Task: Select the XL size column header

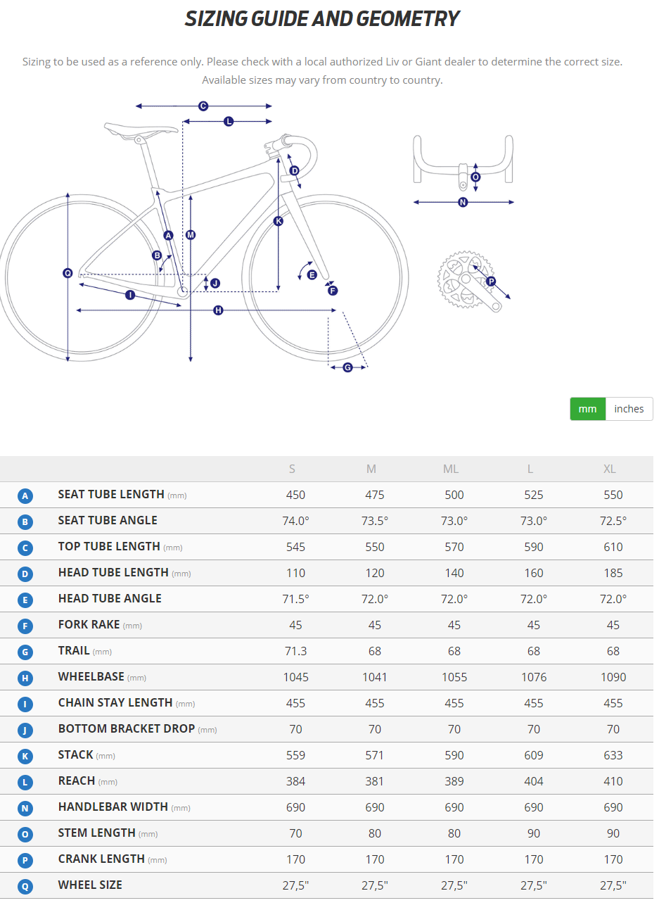Action: [609, 469]
